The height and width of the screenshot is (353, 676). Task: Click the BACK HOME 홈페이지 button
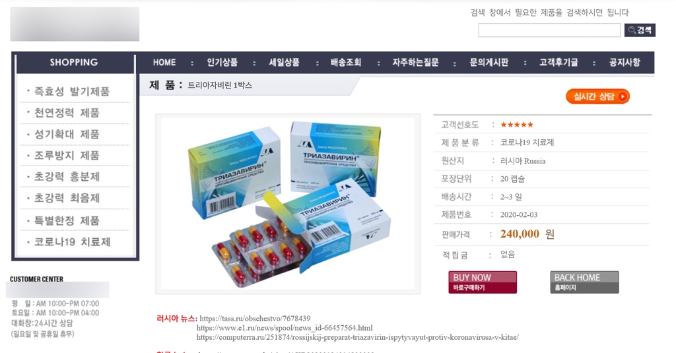coord(585,282)
